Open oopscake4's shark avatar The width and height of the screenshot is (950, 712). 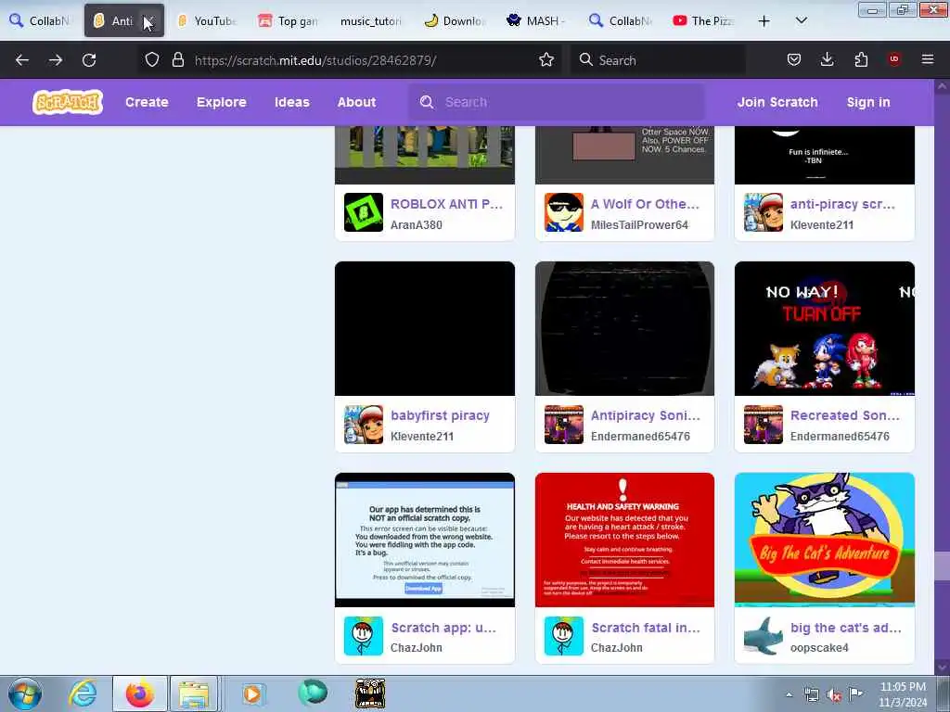764,636
